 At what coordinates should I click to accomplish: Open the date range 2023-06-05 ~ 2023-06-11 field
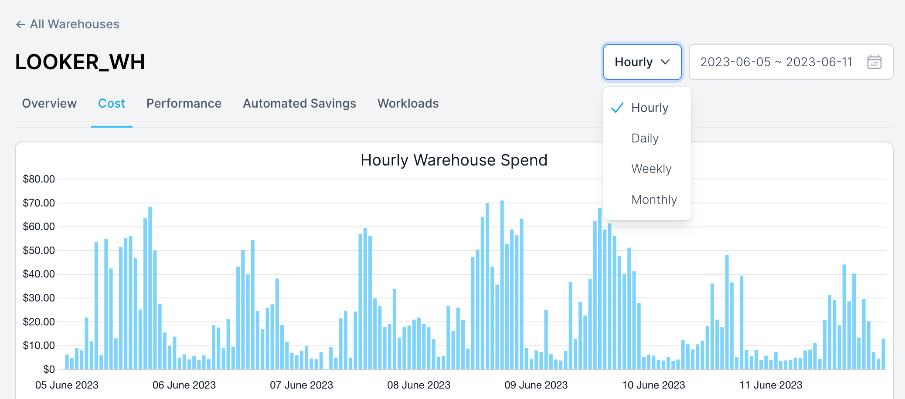tap(791, 62)
